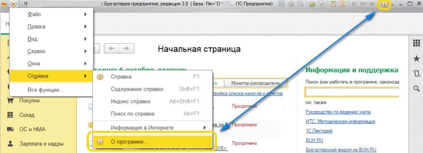Expand arrow at right of Окна entry
The width and height of the screenshot is (423, 153).
click(x=86, y=64)
